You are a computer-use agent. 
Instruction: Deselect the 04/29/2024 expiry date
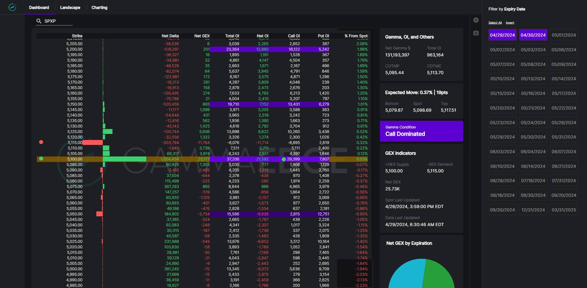coord(502,35)
